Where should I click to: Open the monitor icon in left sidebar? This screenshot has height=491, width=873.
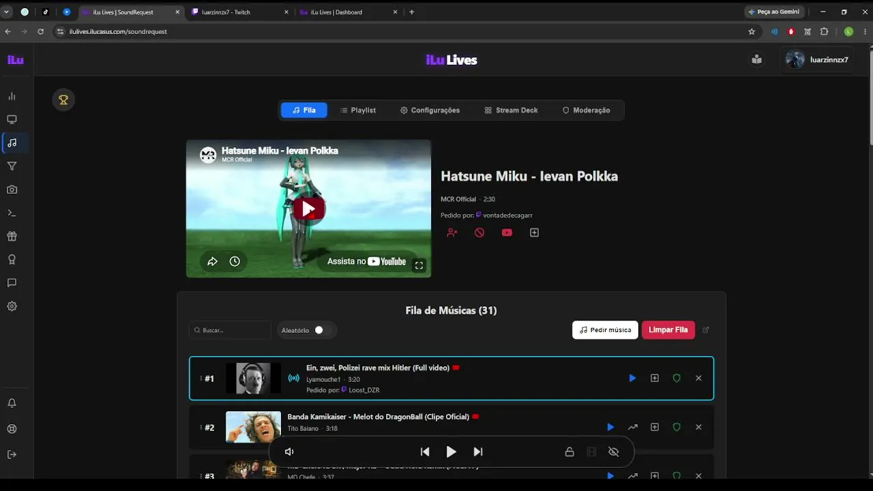[12, 119]
